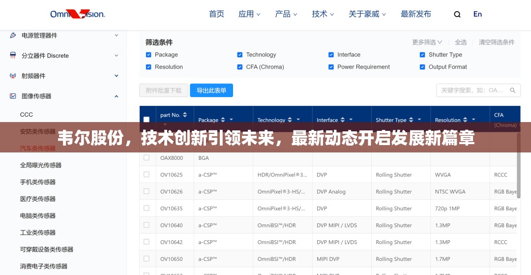531x275 pixels.
Task: Select the OV10650 row checkbox
Action: pyautogui.click(x=147, y=259)
